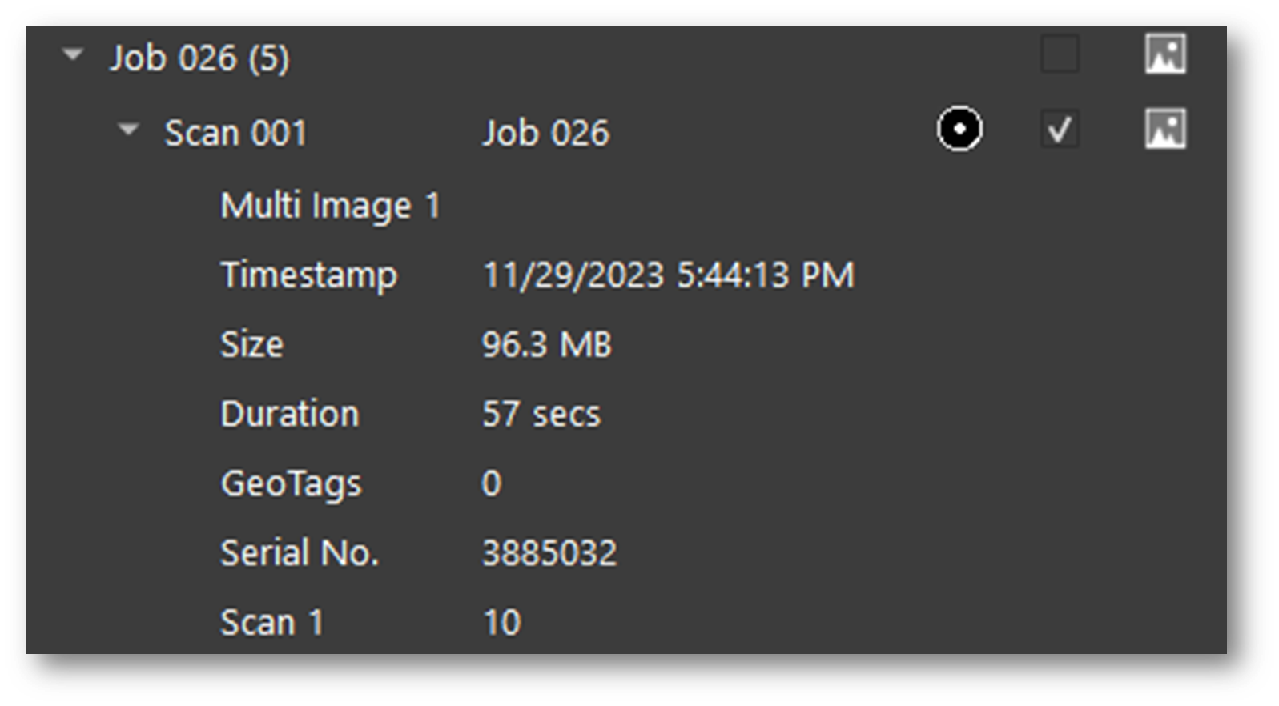Click the timestamp value 11/29/2023 5:44:13 PM
The image size is (1279, 706).
pos(668,275)
